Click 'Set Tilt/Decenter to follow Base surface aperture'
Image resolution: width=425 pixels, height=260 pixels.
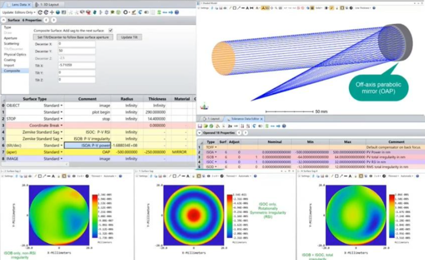[73, 37]
